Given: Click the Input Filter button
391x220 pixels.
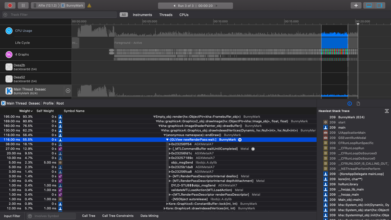Looking at the screenshot, I should point(12,216).
